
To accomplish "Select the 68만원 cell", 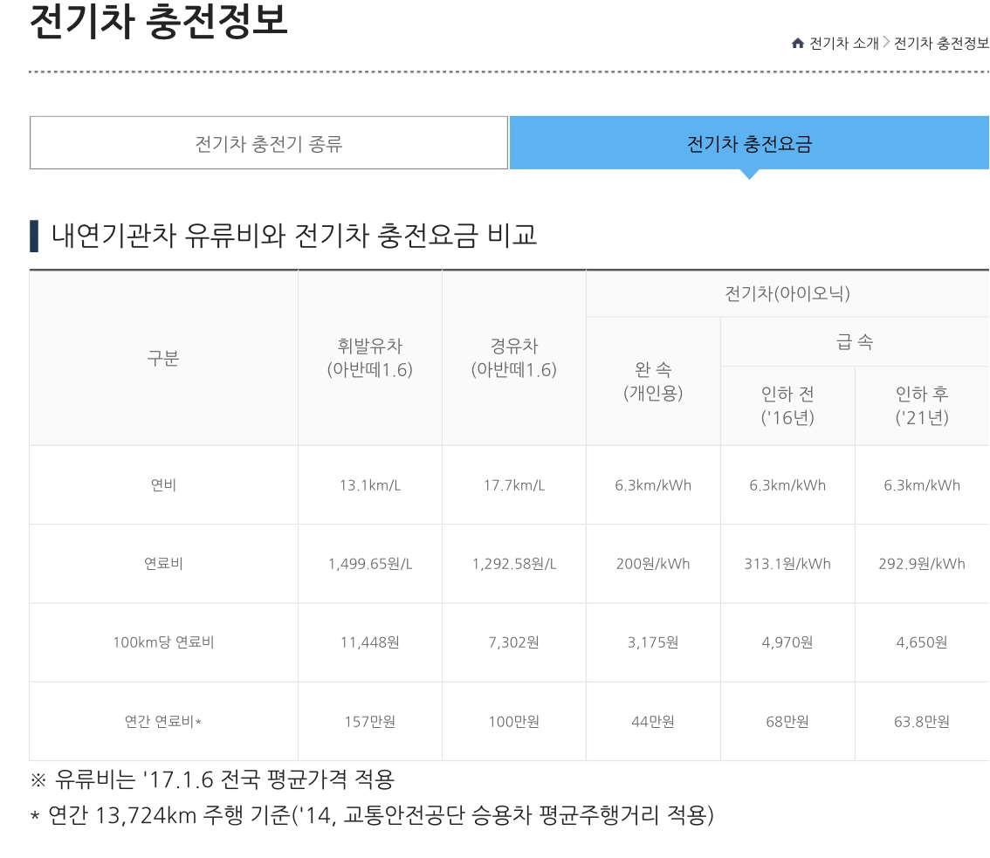I will [x=787, y=721].
